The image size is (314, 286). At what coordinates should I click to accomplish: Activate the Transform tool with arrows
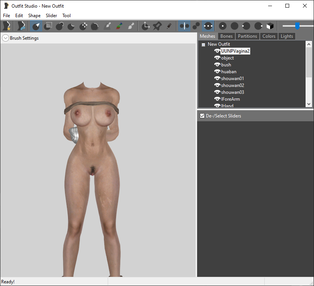point(146,26)
